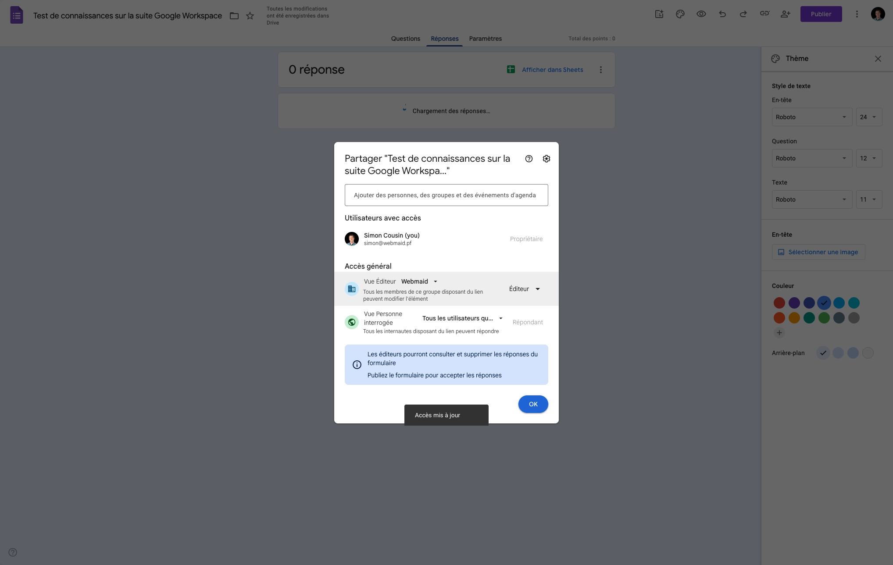This screenshot has width=893, height=565.
Task: Click the OK button in share dialog
Action: (x=533, y=404)
